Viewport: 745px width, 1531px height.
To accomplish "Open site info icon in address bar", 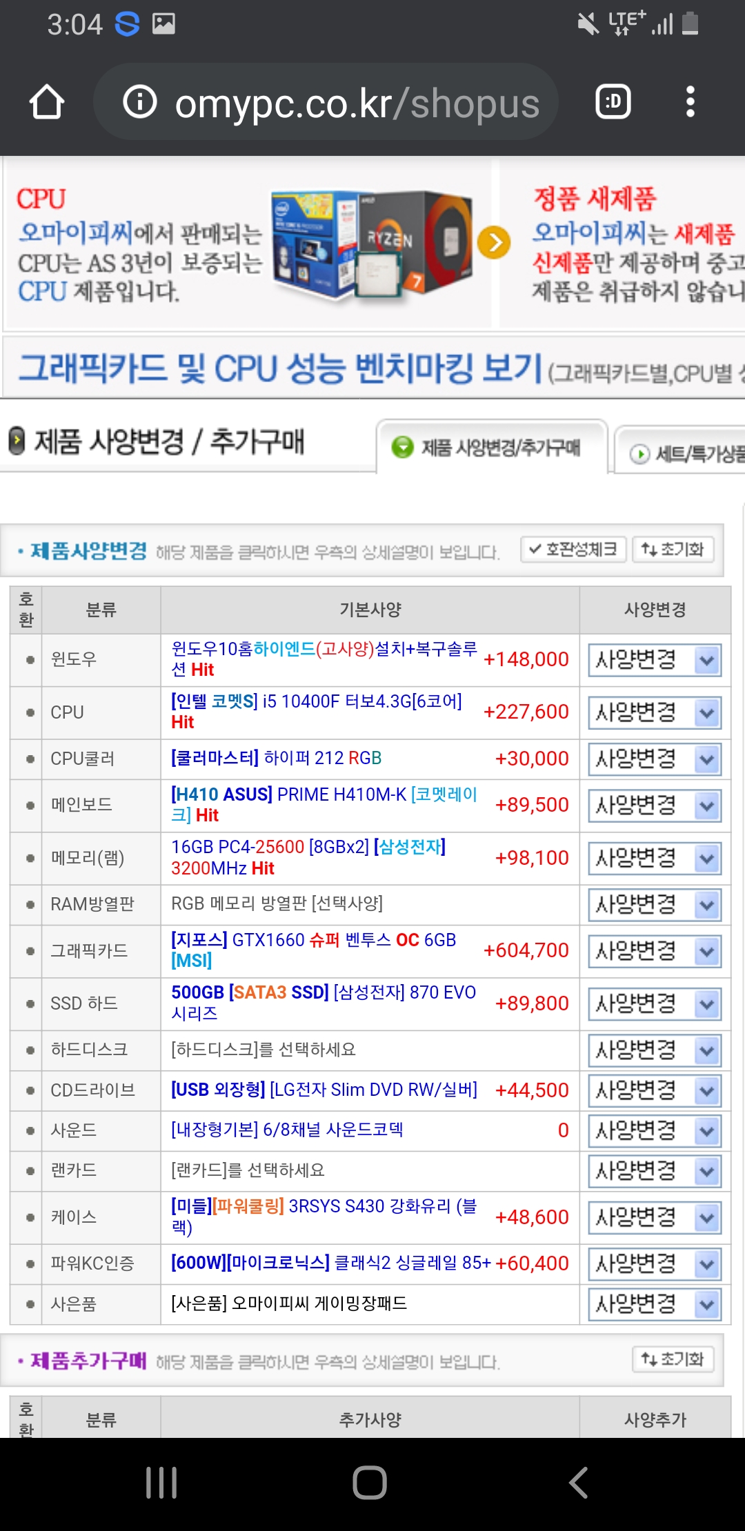I will (140, 102).
